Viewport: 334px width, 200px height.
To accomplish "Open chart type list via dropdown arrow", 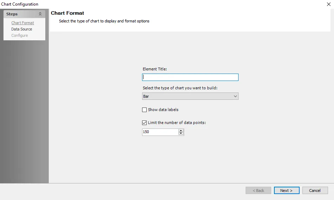I will click(x=235, y=96).
